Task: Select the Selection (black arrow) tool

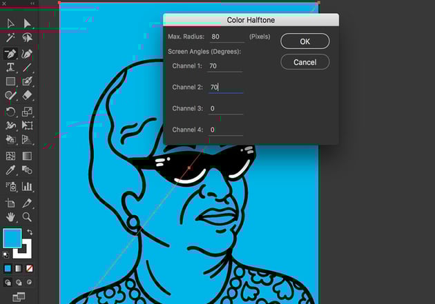Action: point(10,24)
